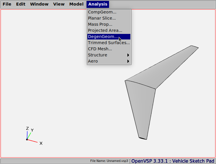Open the Edit menu
The height and width of the screenshot is (164, 216).
coord(21,4)
